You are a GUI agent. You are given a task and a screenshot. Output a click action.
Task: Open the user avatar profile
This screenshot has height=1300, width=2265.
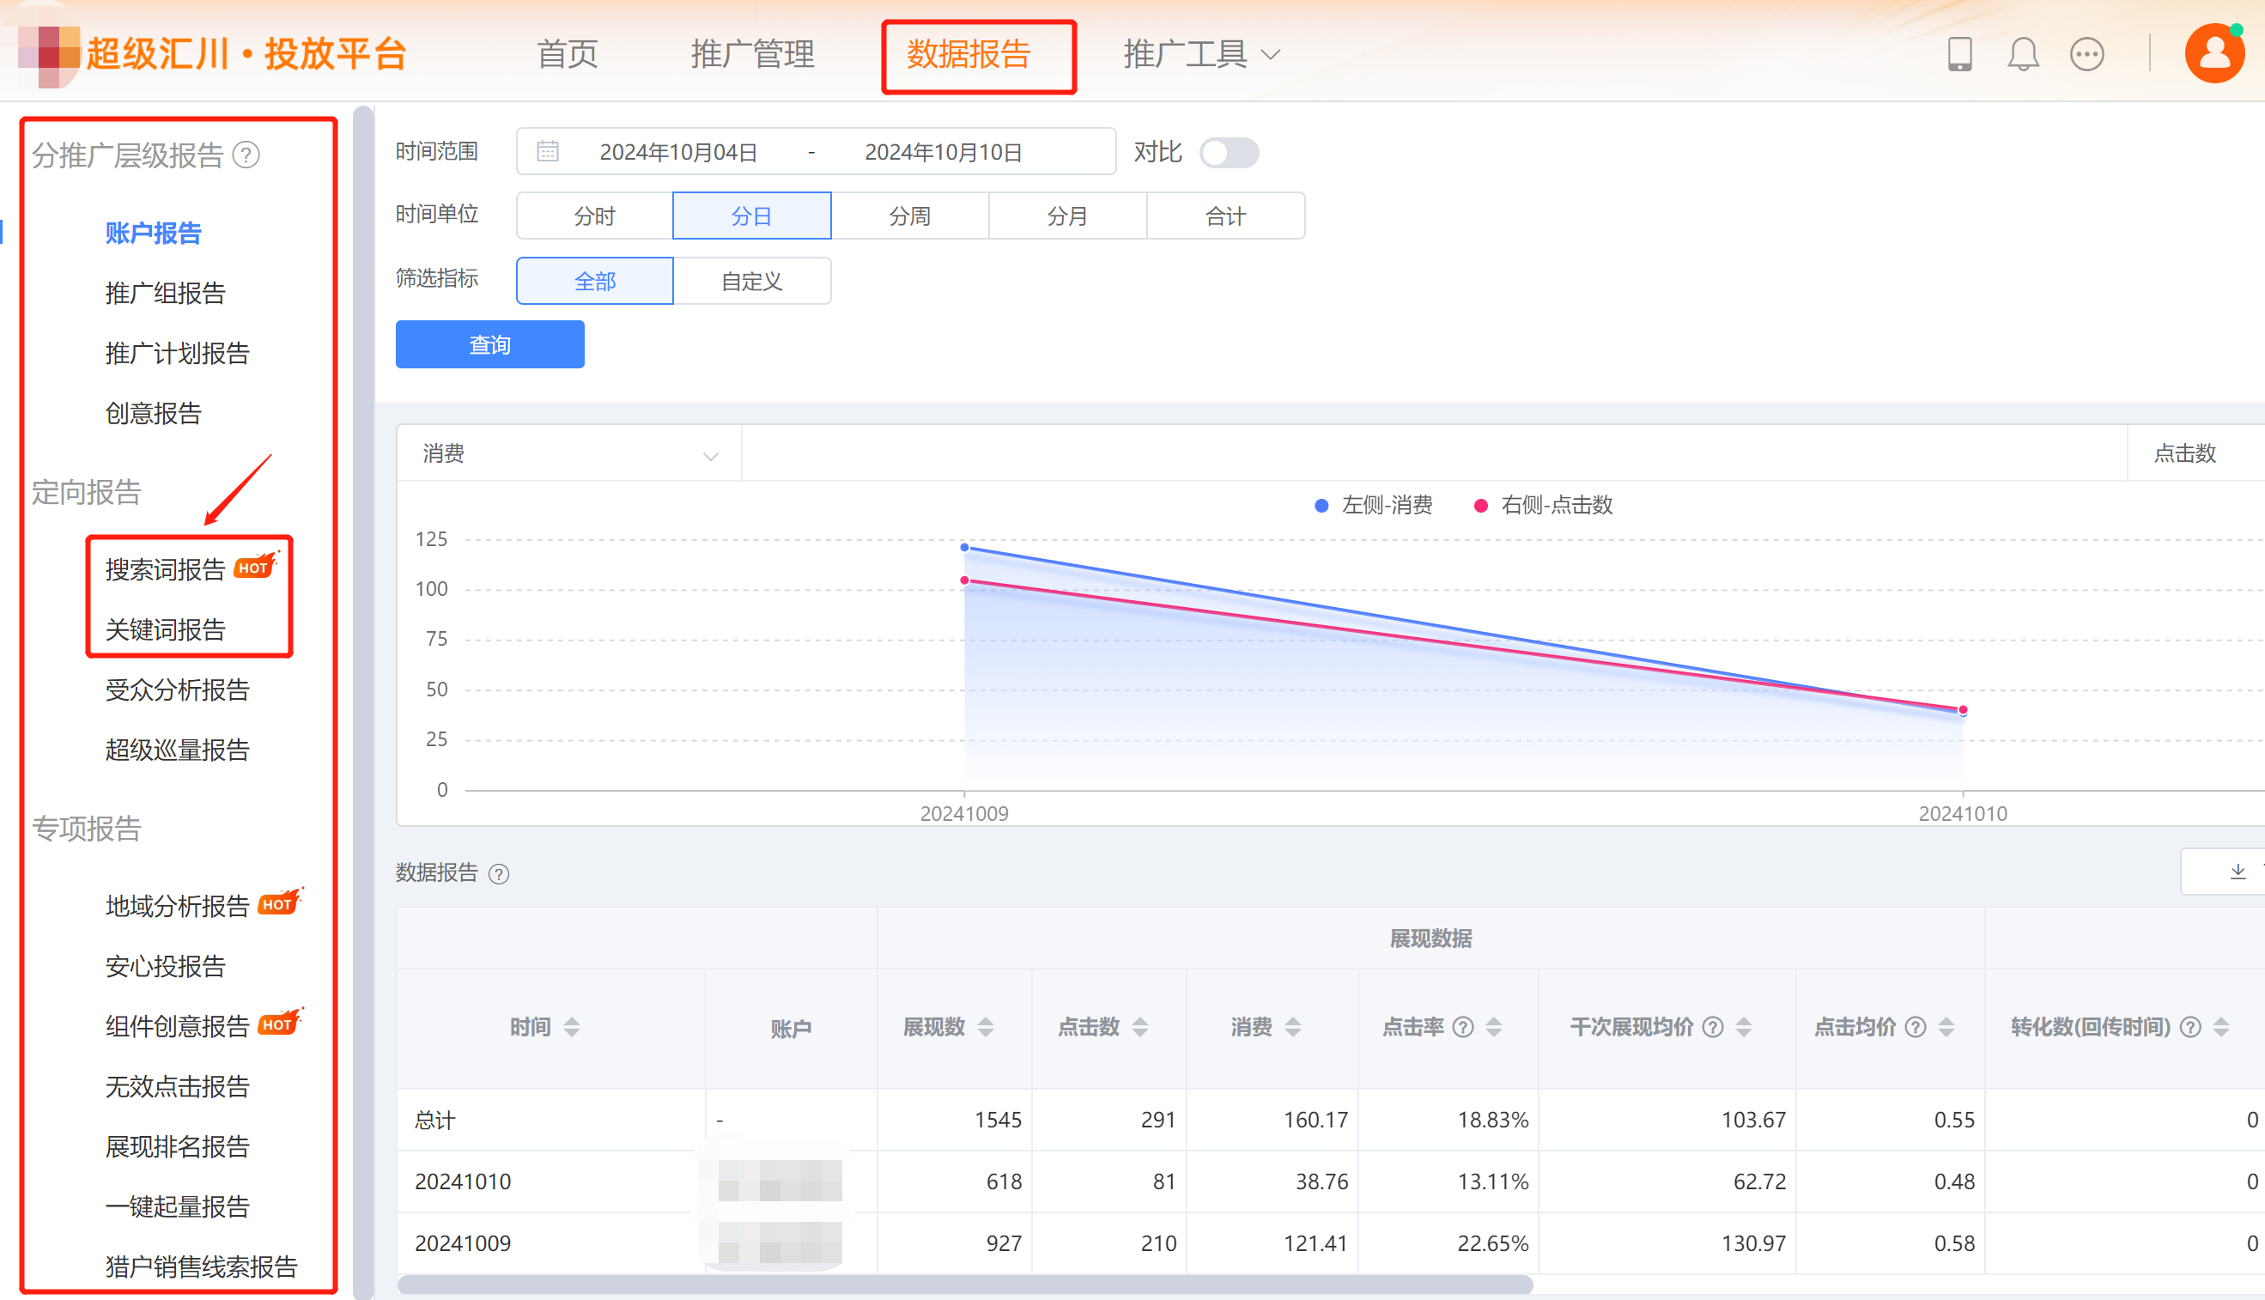[x=2215, y=53]
